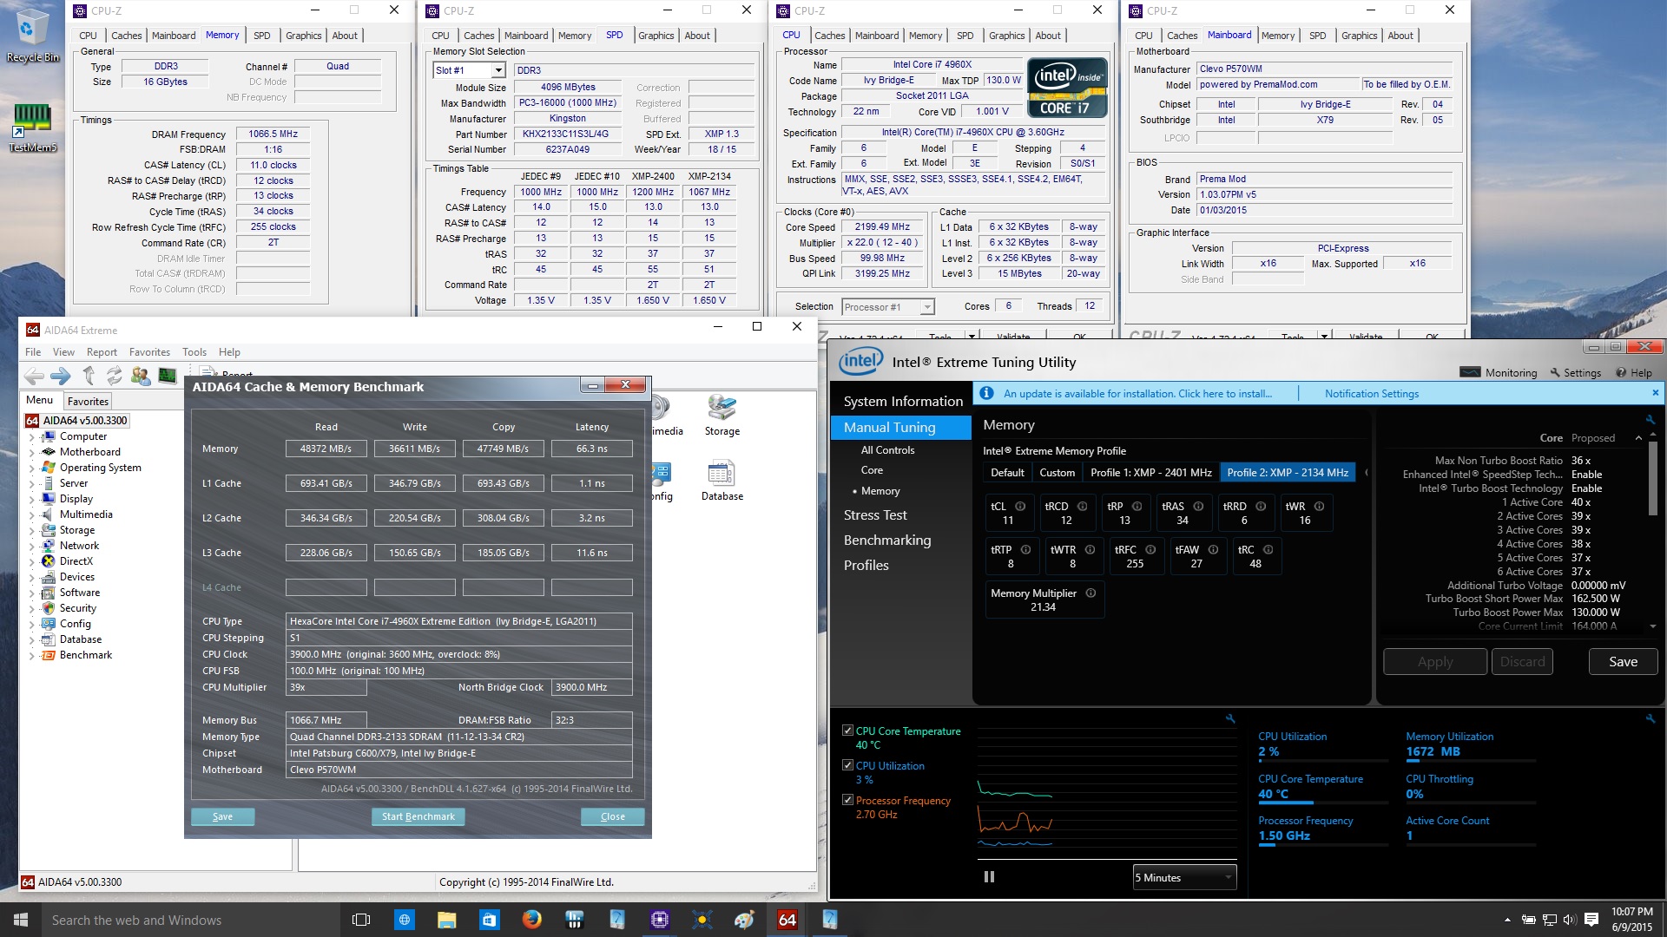
Task: Switch to SPD tab in first CPU-Z window
Action: (x=262, y=36)
